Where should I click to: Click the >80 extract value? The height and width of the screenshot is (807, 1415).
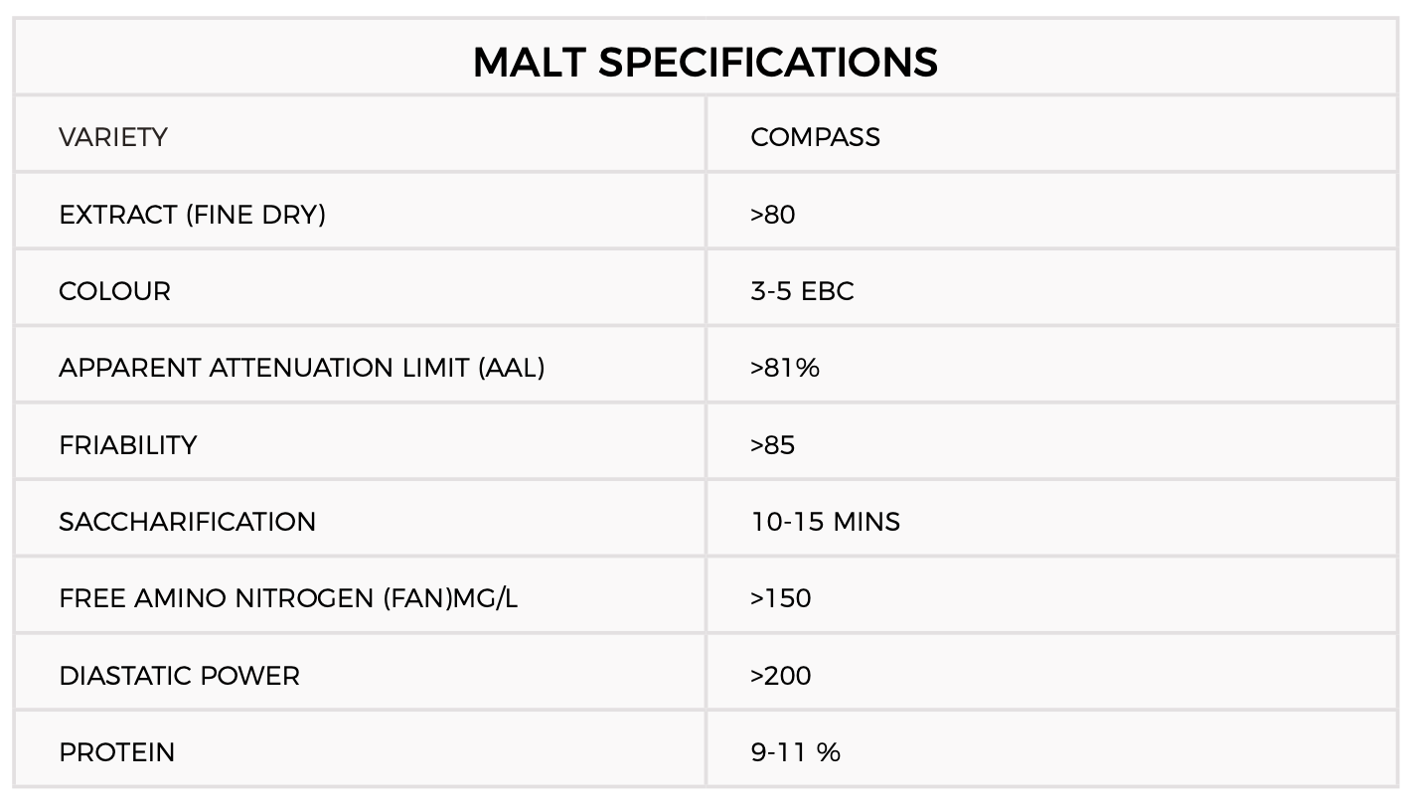pyautogui.click(x=773, y=215)
